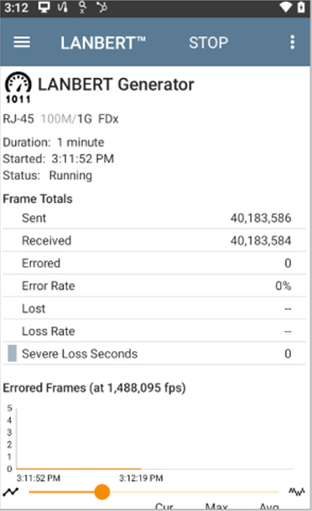This screenshot has width=312, height=511.
Task: Select the Sent frames row
Action: click(x=154, y=218)
